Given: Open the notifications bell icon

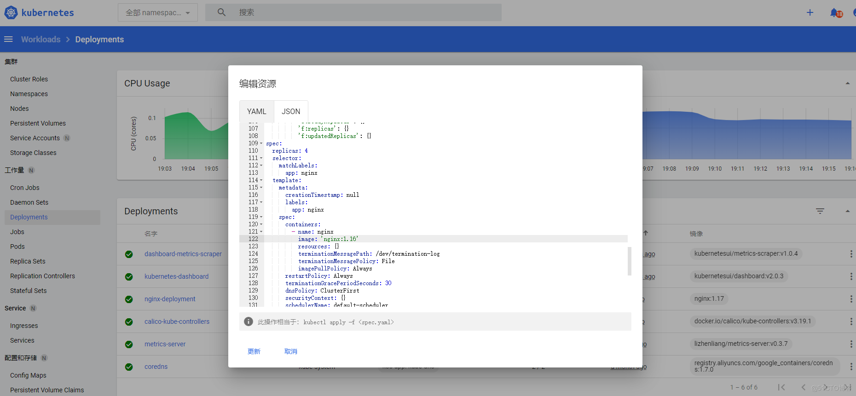Looking at the screenshot, I should point(835,13).
